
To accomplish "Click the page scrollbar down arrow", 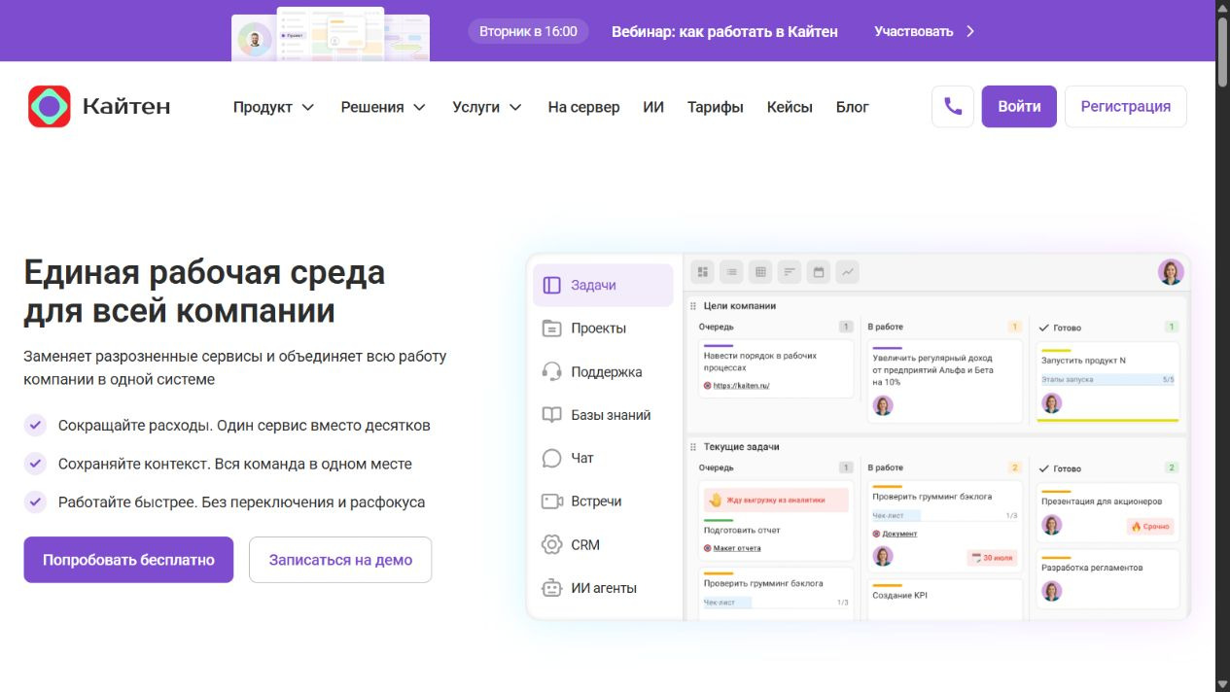I will click(1222, 685).
